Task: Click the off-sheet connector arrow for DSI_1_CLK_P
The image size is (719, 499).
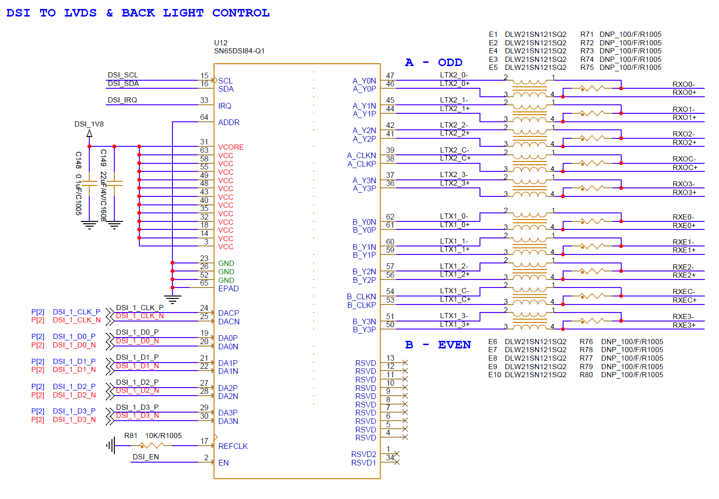Action: coord(110,312)
